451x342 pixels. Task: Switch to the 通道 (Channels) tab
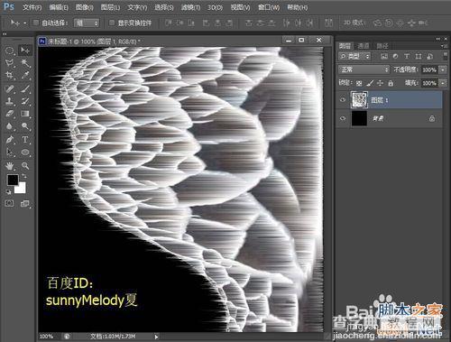[364, 46]
